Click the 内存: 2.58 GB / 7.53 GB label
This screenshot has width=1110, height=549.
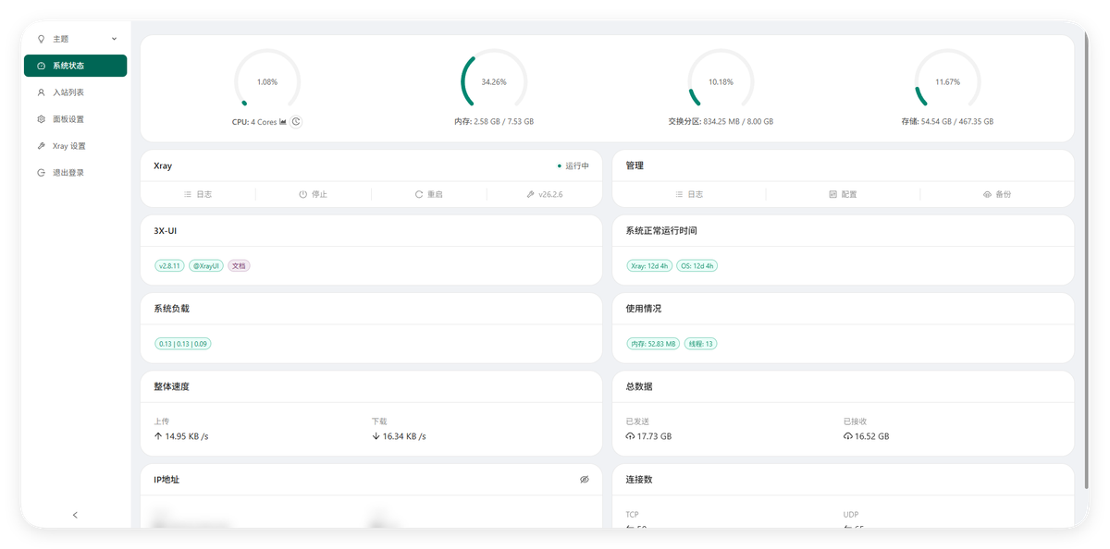tap(494, 121)
